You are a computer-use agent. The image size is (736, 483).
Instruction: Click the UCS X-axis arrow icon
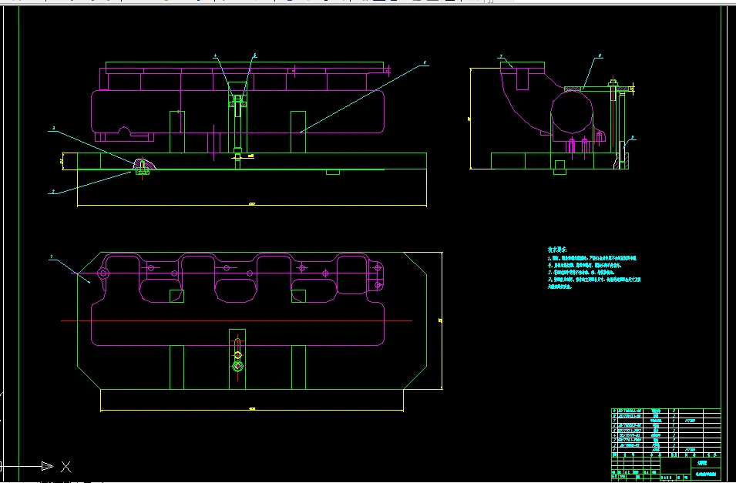pos(48,466)
